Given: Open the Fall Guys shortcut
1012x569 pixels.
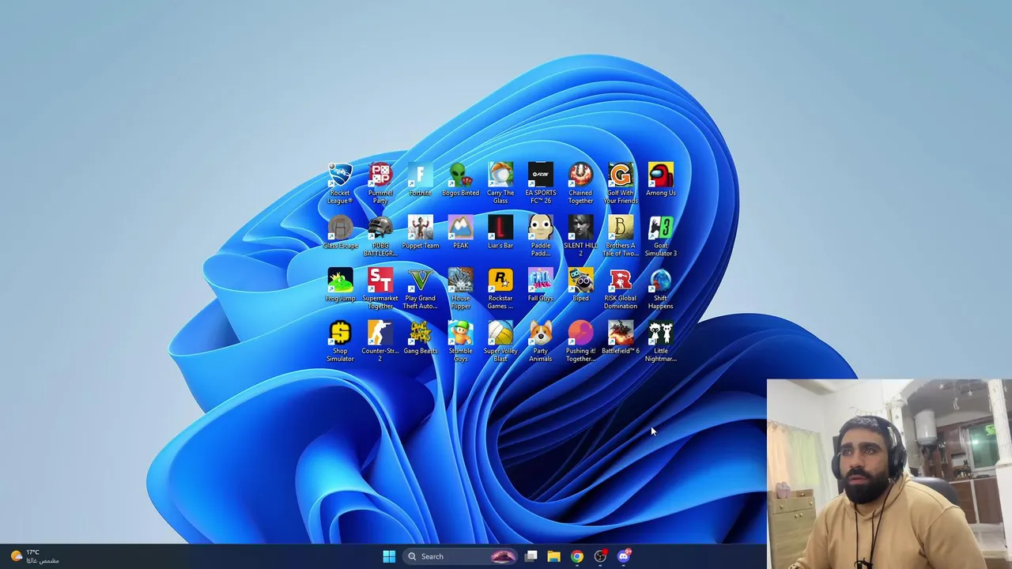Looking at the screenshot, I should click(x=541, y=285).
